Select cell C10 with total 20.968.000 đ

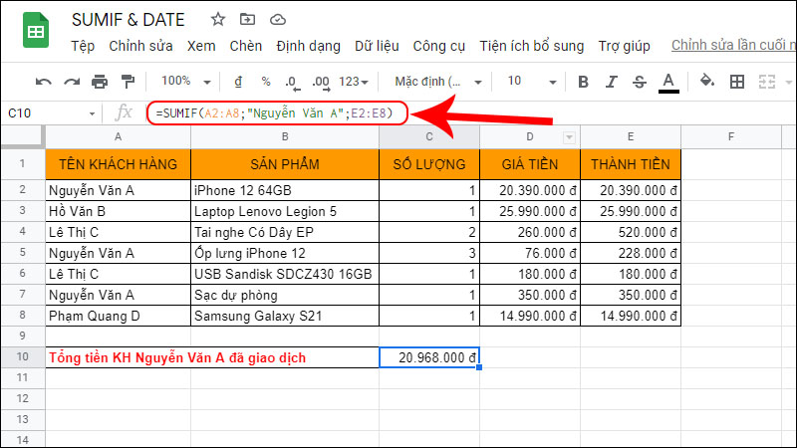(428, 357)
